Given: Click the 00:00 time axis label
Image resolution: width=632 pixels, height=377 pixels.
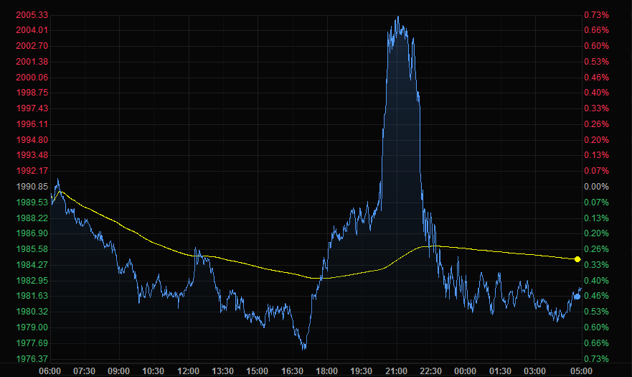Looking at the screenshot, I should click(x=465, y=371).
